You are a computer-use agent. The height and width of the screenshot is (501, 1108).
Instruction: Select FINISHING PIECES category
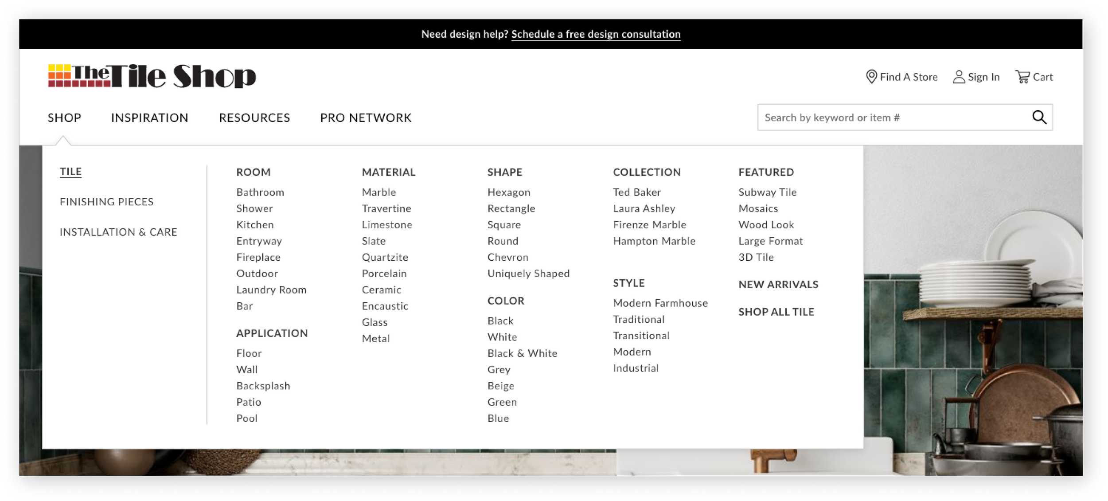pyautogui.click(x=106, y=202)
